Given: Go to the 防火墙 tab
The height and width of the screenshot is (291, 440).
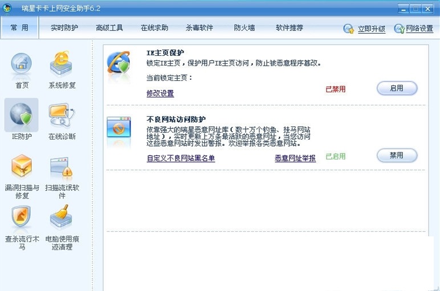Looking at the screenshot, I should [245, 28].
